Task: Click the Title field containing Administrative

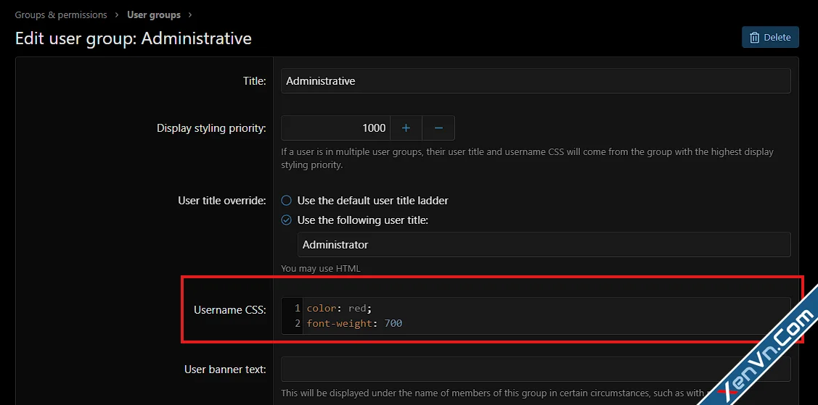Action: [x=535, y=81]
